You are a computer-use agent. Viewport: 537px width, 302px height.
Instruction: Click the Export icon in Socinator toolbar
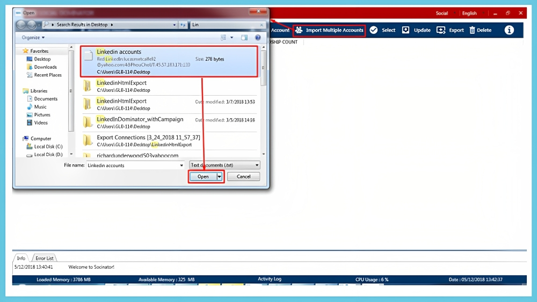click(x=441, y=30)
